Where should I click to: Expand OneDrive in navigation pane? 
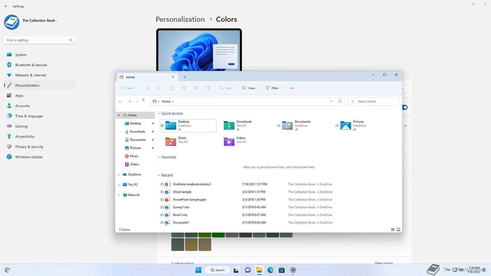119,175
